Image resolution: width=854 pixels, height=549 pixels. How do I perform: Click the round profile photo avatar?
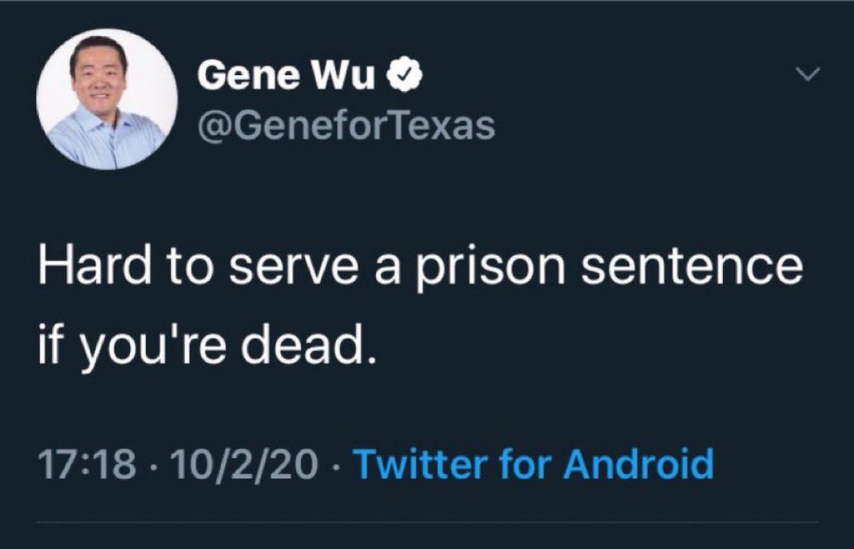pyautogui.click(x=107, y=99)
